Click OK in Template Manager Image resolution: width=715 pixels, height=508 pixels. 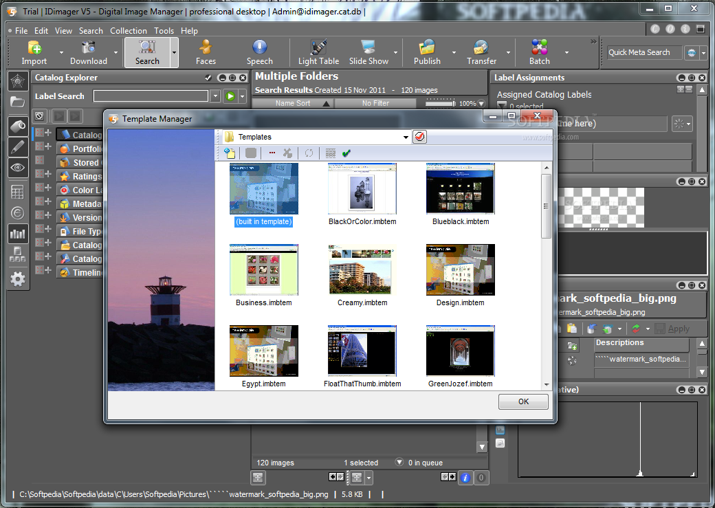(523, 401)
